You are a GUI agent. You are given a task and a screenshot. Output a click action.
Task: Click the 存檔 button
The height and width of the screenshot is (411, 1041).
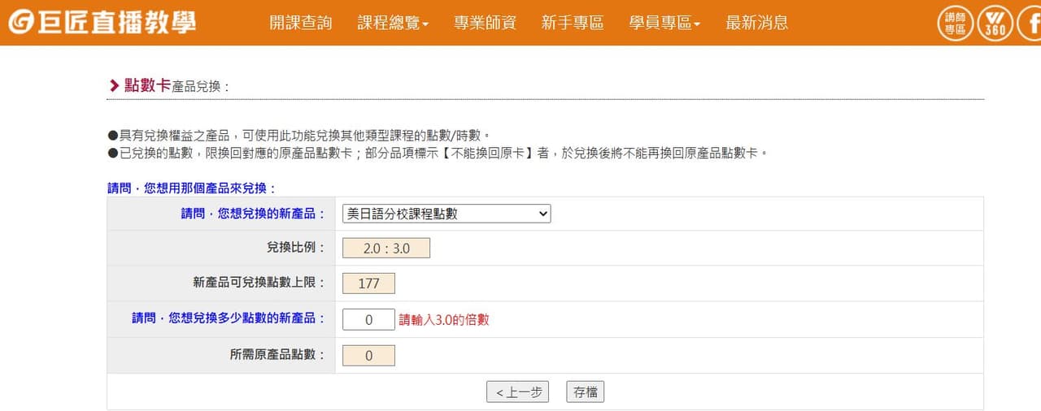click(x=586, y=392)
